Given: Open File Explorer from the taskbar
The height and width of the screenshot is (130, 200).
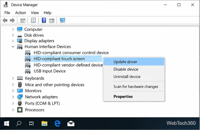Looking at the screenshot, I should tap(44, 123).
